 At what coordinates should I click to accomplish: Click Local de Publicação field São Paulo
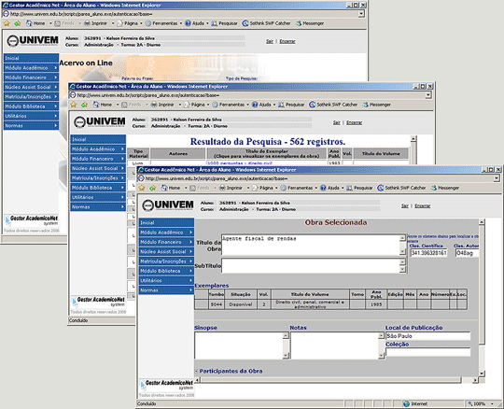pos(427,336)
